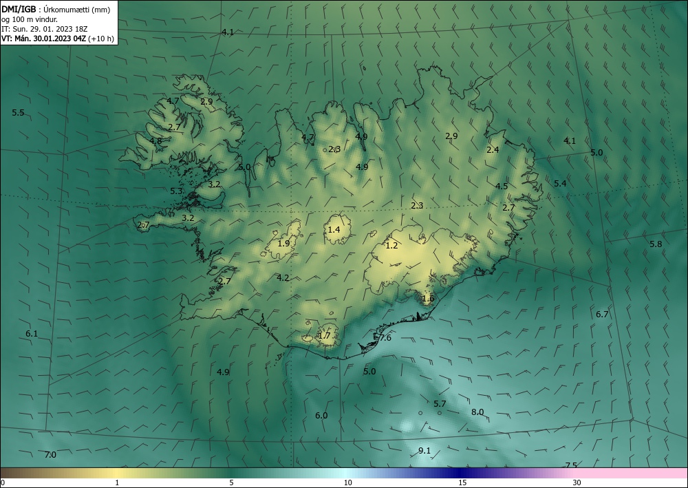Click the 5.7 value in southern sea
The height and width of the screenshot is (488, 688).
tap(440, 404)
